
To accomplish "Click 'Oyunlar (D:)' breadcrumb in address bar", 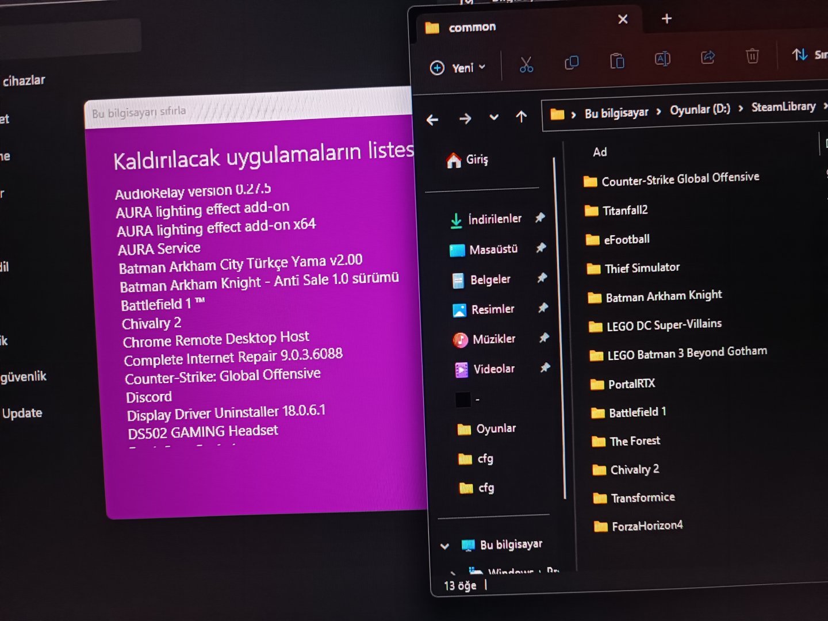I will click(700, 109).
